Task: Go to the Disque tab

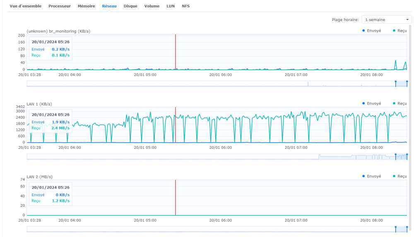Action: point(130,6)
